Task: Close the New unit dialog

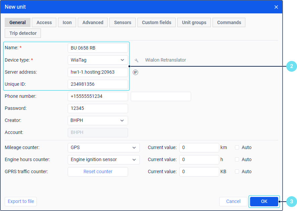Action: click(276, 7)
